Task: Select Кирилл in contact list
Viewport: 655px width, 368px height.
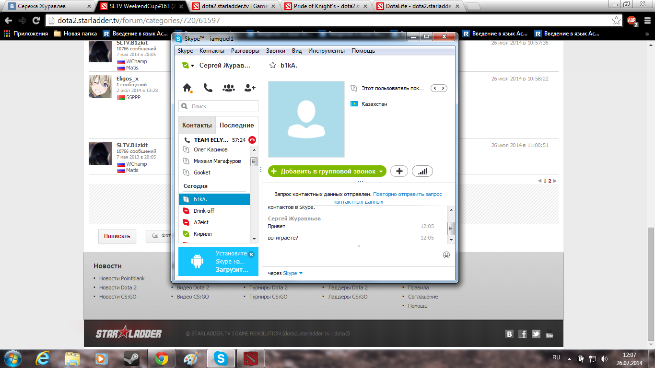Action: pos(214,234)
